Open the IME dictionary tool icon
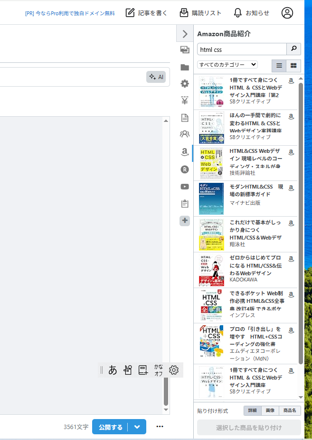This screenshot has height=440, width=312. click(x=143, y=370)
